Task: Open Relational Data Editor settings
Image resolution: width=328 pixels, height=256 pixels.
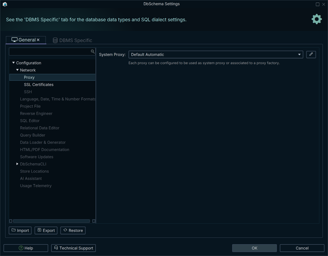Action: (40, 128)
